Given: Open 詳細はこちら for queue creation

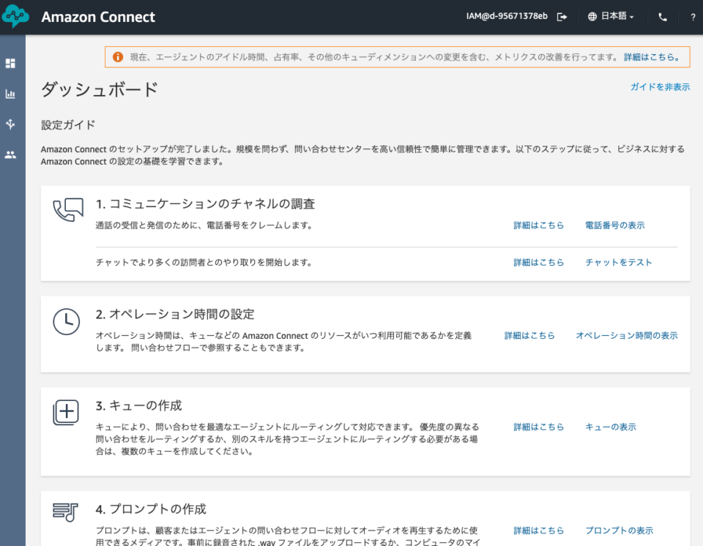Looking at the screenshot, I should [538, 427].
